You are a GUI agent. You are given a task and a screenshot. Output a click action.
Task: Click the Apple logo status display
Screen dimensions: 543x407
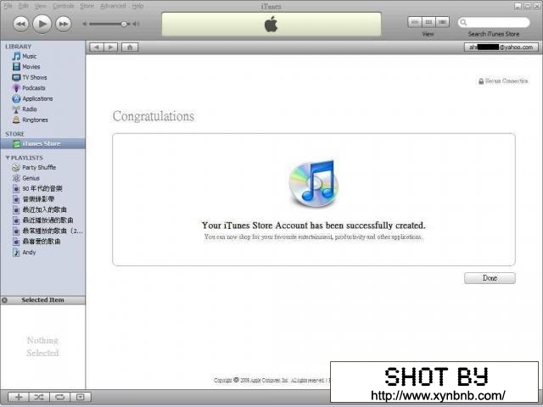(271, 25)
